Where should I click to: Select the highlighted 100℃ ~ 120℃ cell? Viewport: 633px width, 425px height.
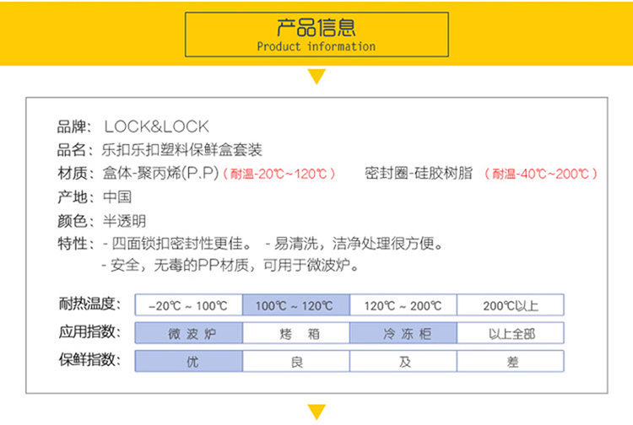pyautogui.click(x=295, y=305)
